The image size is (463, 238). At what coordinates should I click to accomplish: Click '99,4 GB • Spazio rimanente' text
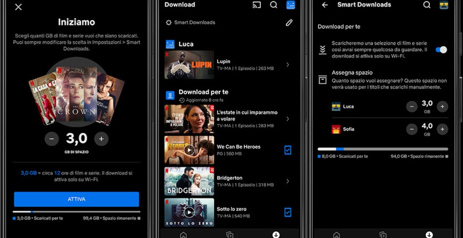pos(109,218)
